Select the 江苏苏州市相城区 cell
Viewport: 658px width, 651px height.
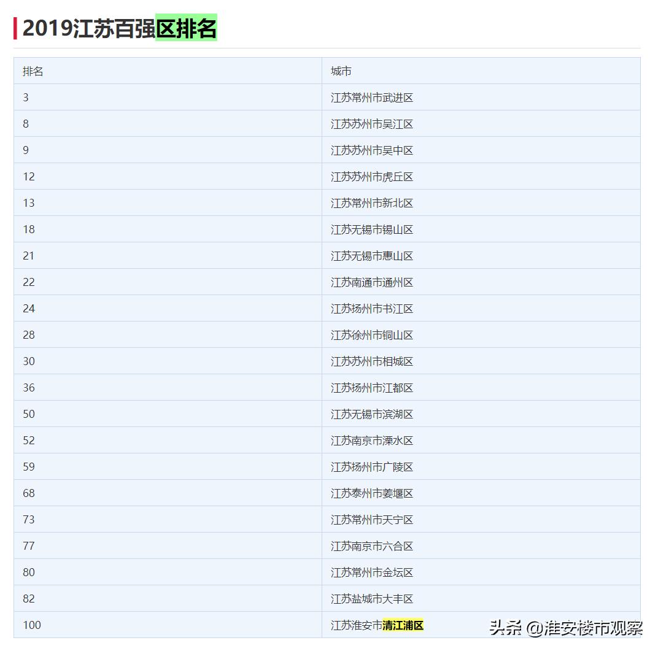tap(372, 361)
